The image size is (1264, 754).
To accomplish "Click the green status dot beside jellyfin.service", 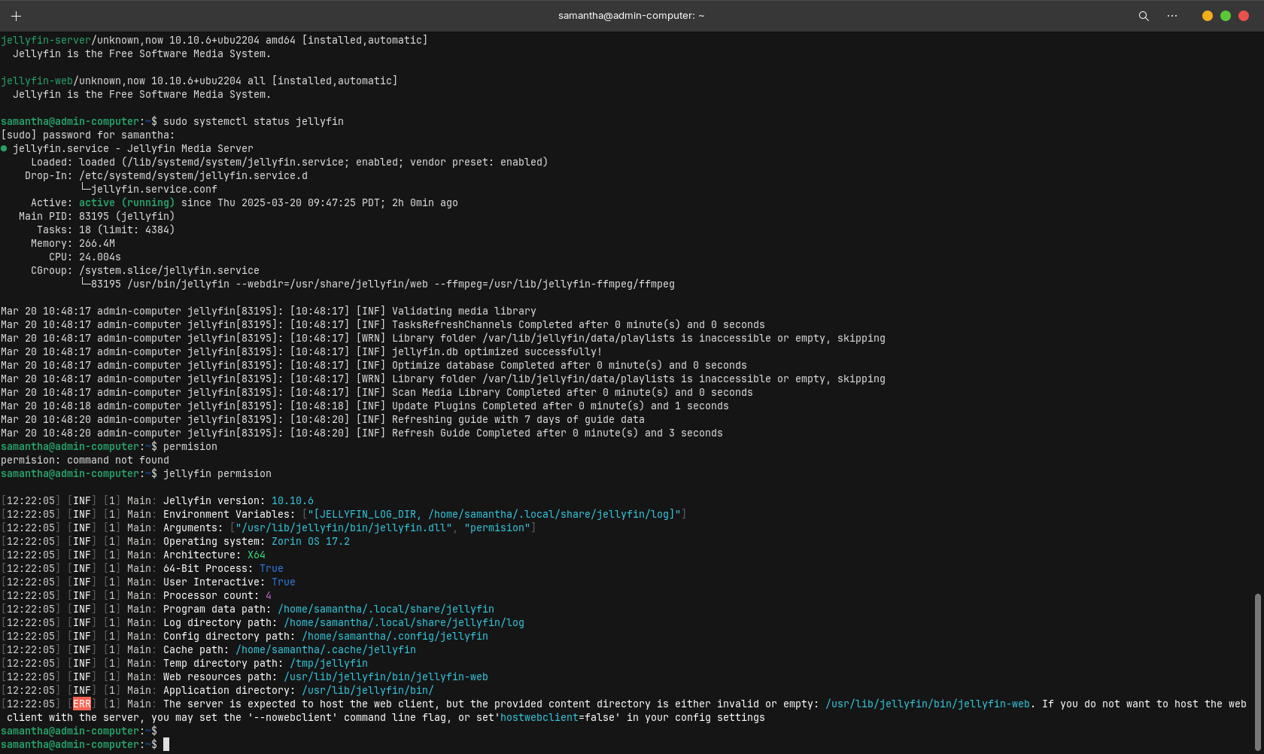I will pyautogui.click(x=5, y=149).
